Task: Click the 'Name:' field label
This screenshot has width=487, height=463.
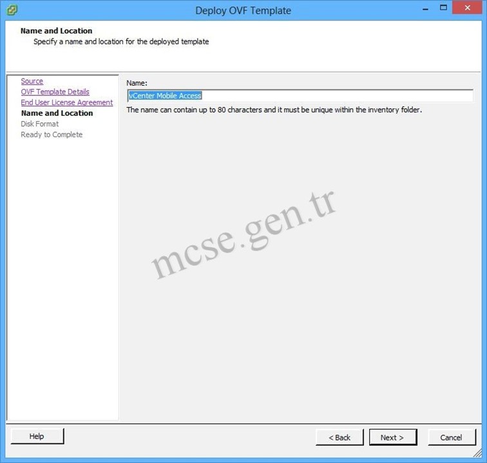Action: click(137, 83)
